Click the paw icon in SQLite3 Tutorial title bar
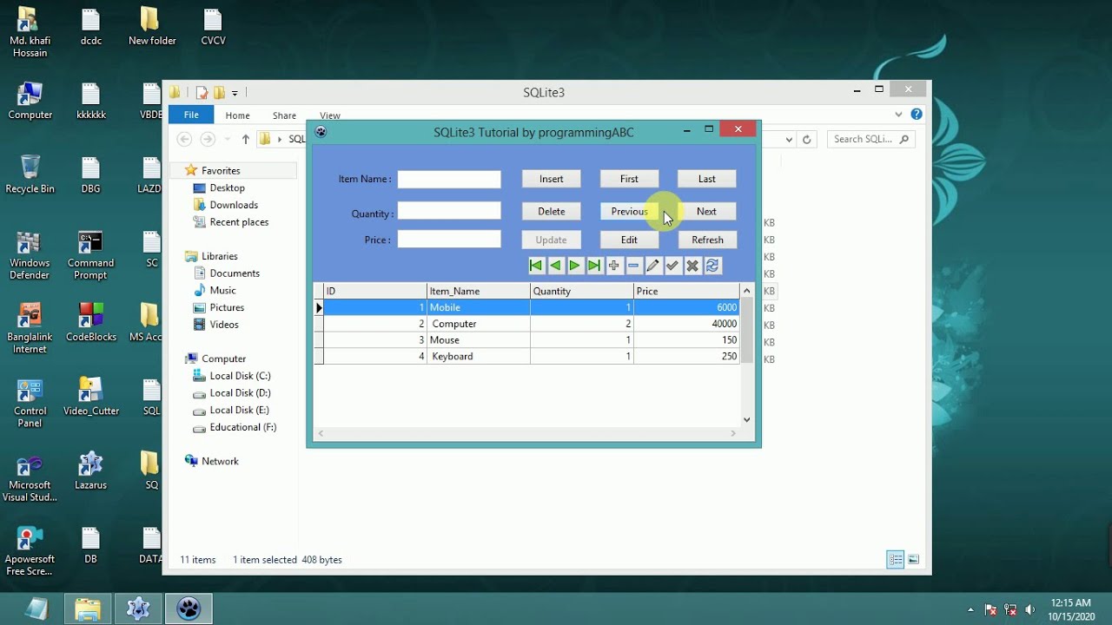Viewport: 1112px width, 625px height. [x=321, y=132]
